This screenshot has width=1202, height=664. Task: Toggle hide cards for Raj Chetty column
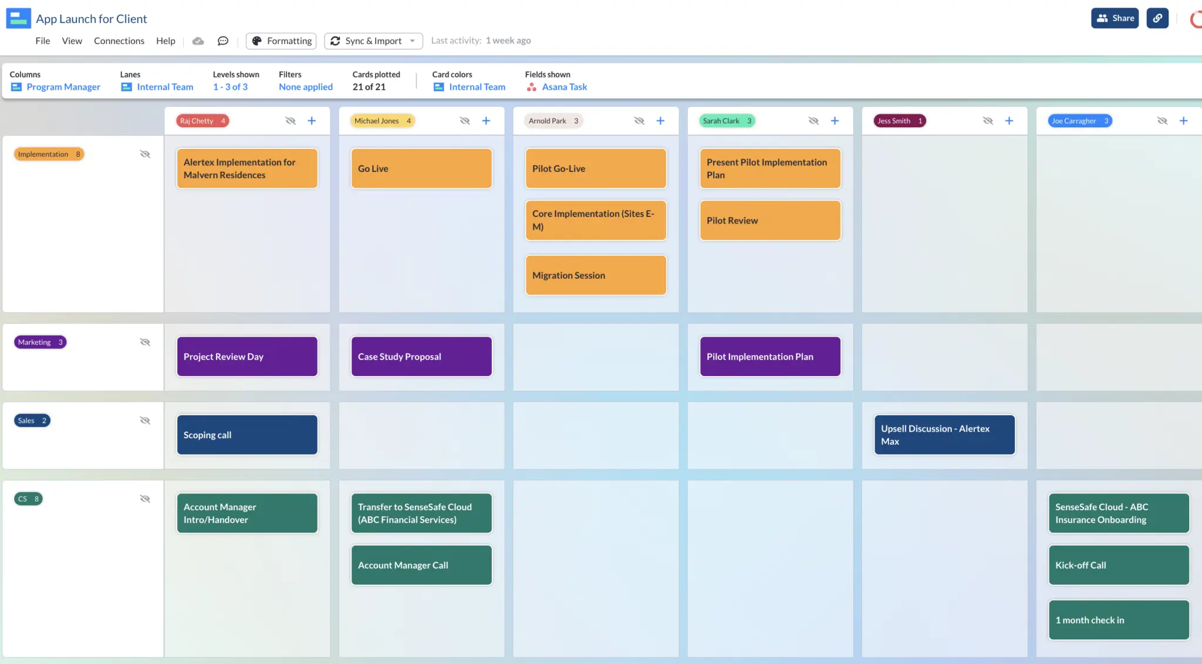click(x=291, y=121)
